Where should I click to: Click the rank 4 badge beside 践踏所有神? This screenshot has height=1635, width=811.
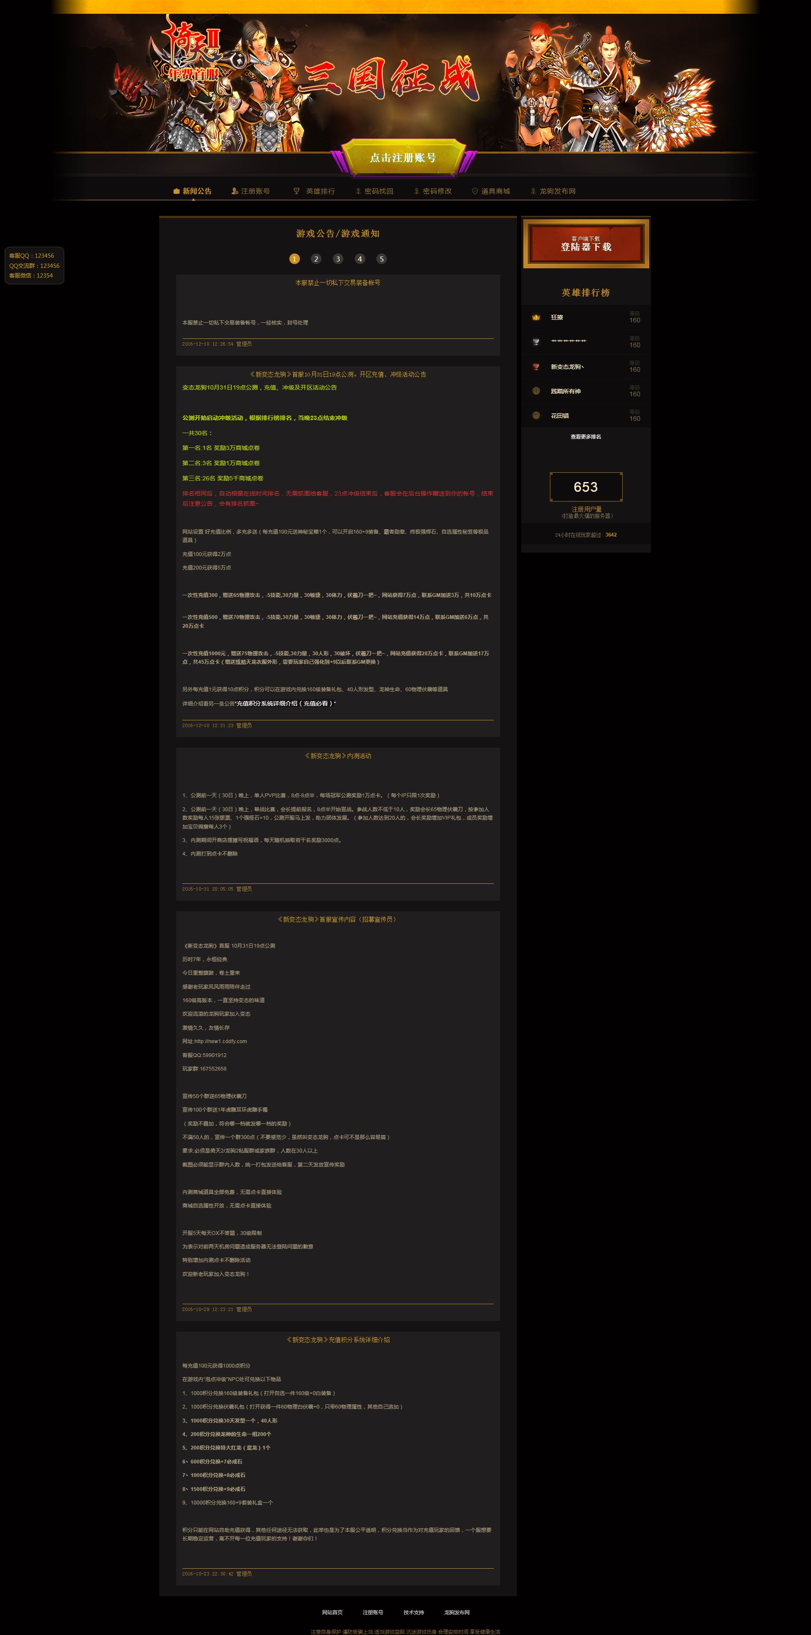pos(536,391)
